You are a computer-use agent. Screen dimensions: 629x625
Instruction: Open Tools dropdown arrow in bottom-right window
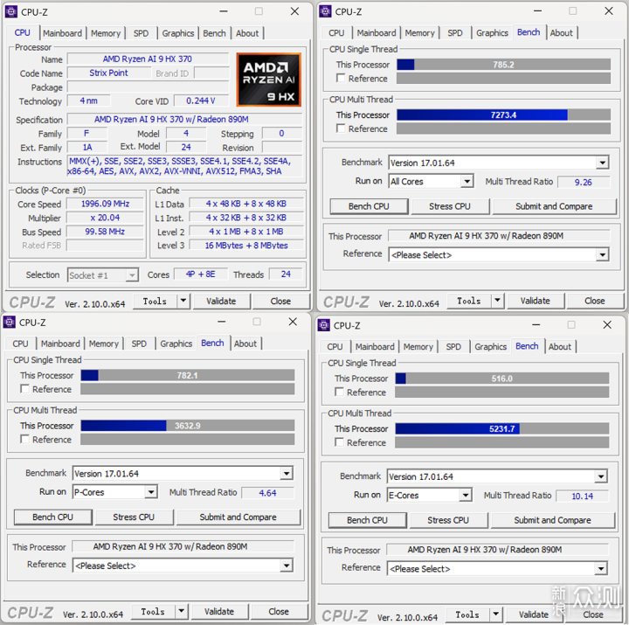pos(495,615)
